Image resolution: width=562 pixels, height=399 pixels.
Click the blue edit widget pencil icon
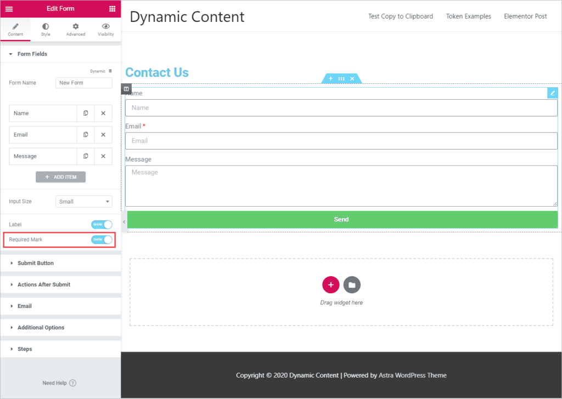click(x=552, y=93)
